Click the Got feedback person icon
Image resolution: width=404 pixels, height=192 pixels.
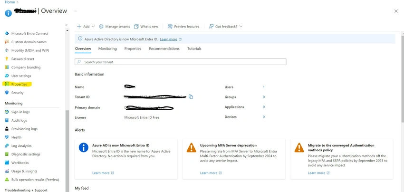tap(211, 27)
